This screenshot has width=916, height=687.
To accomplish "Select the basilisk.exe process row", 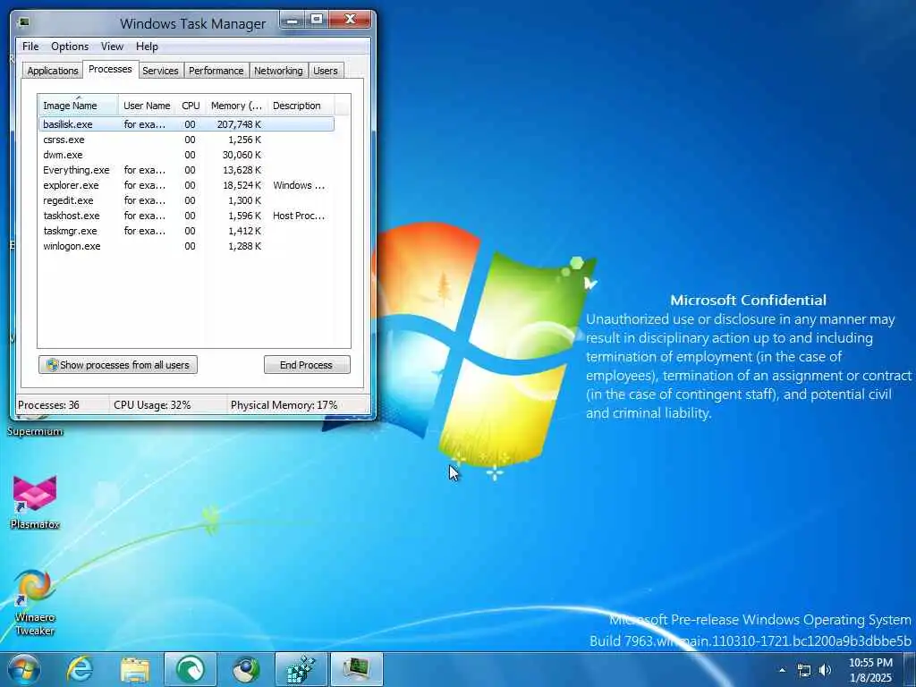I will pos(186,124).
